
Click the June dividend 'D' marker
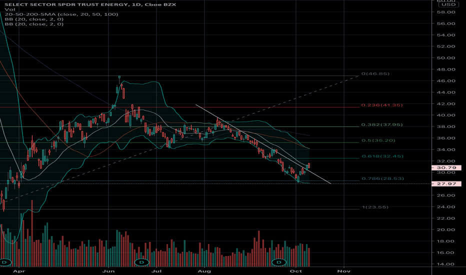(142, 262)
